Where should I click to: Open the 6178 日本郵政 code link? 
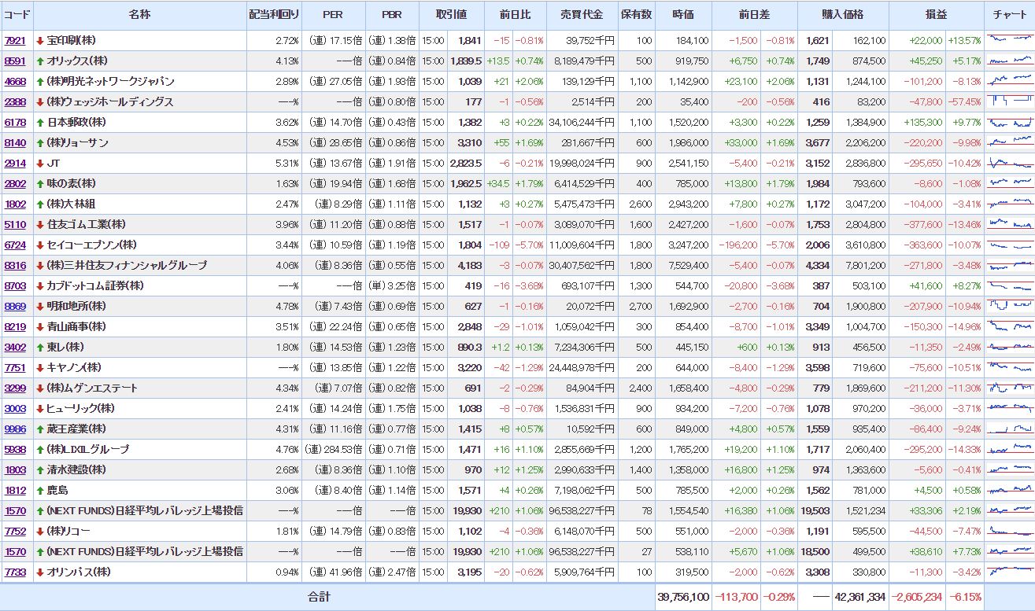15,122
